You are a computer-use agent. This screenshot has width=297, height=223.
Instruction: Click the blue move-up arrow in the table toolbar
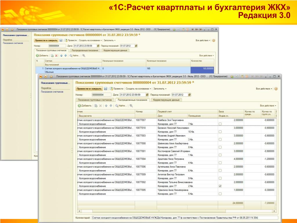tap(106, 106)
